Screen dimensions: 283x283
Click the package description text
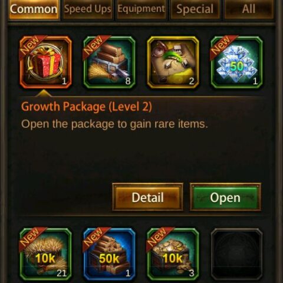coord(114,124)
